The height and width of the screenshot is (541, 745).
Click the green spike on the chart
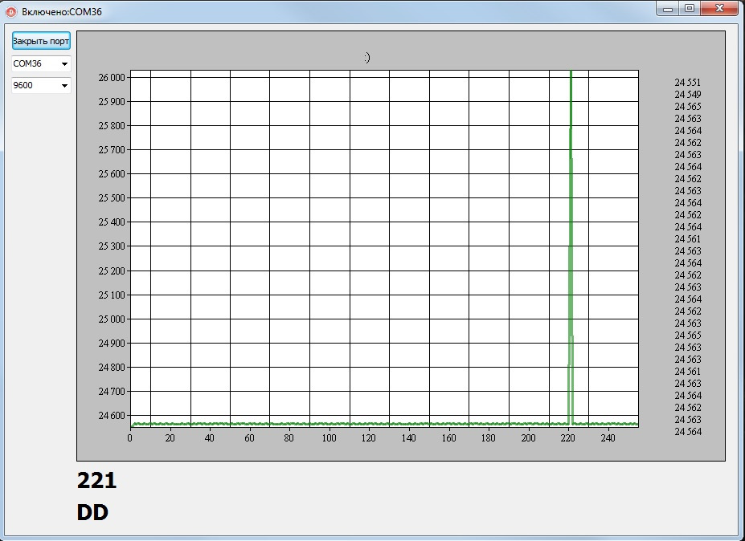pos(571,246)
